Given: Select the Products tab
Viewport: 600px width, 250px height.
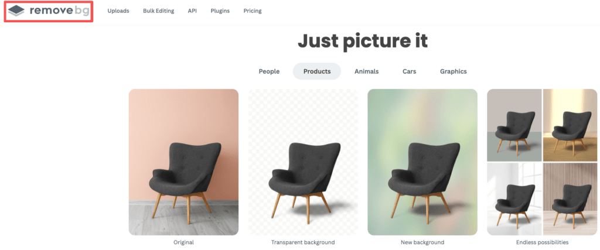Looking at the screenshot, I should (x=317, y=71).
